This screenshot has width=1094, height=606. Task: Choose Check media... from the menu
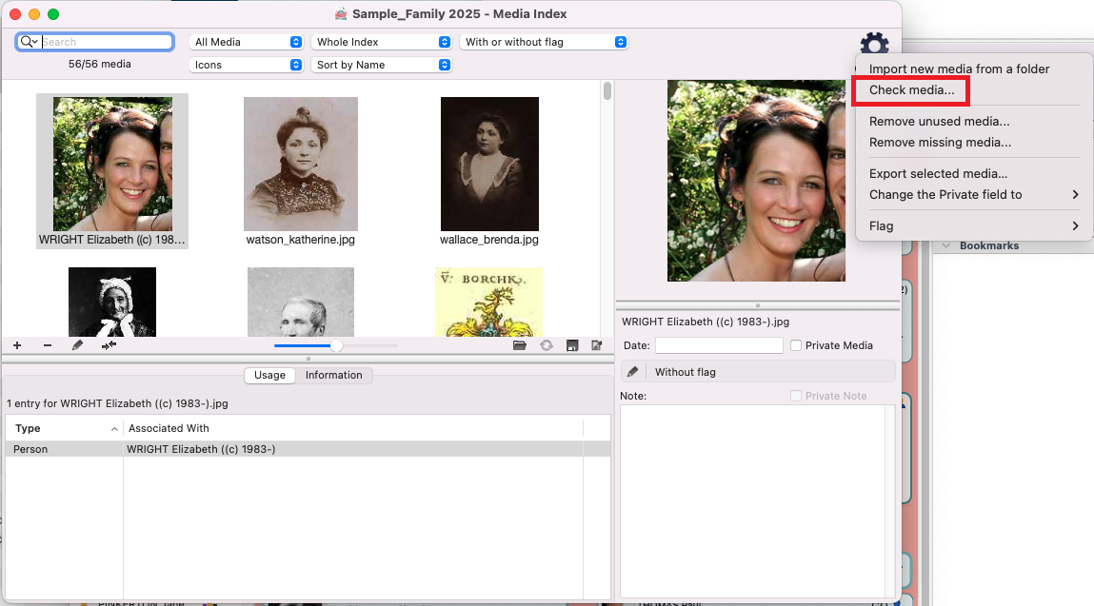[x=911, y=90]
